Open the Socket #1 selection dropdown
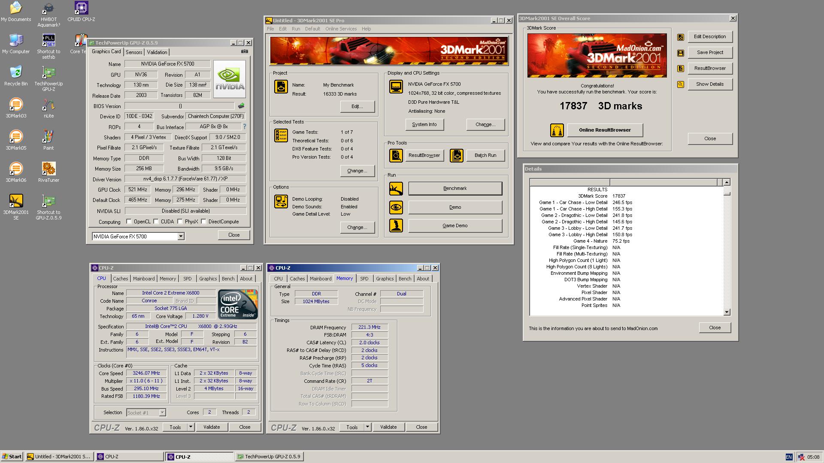 (162, 412)
